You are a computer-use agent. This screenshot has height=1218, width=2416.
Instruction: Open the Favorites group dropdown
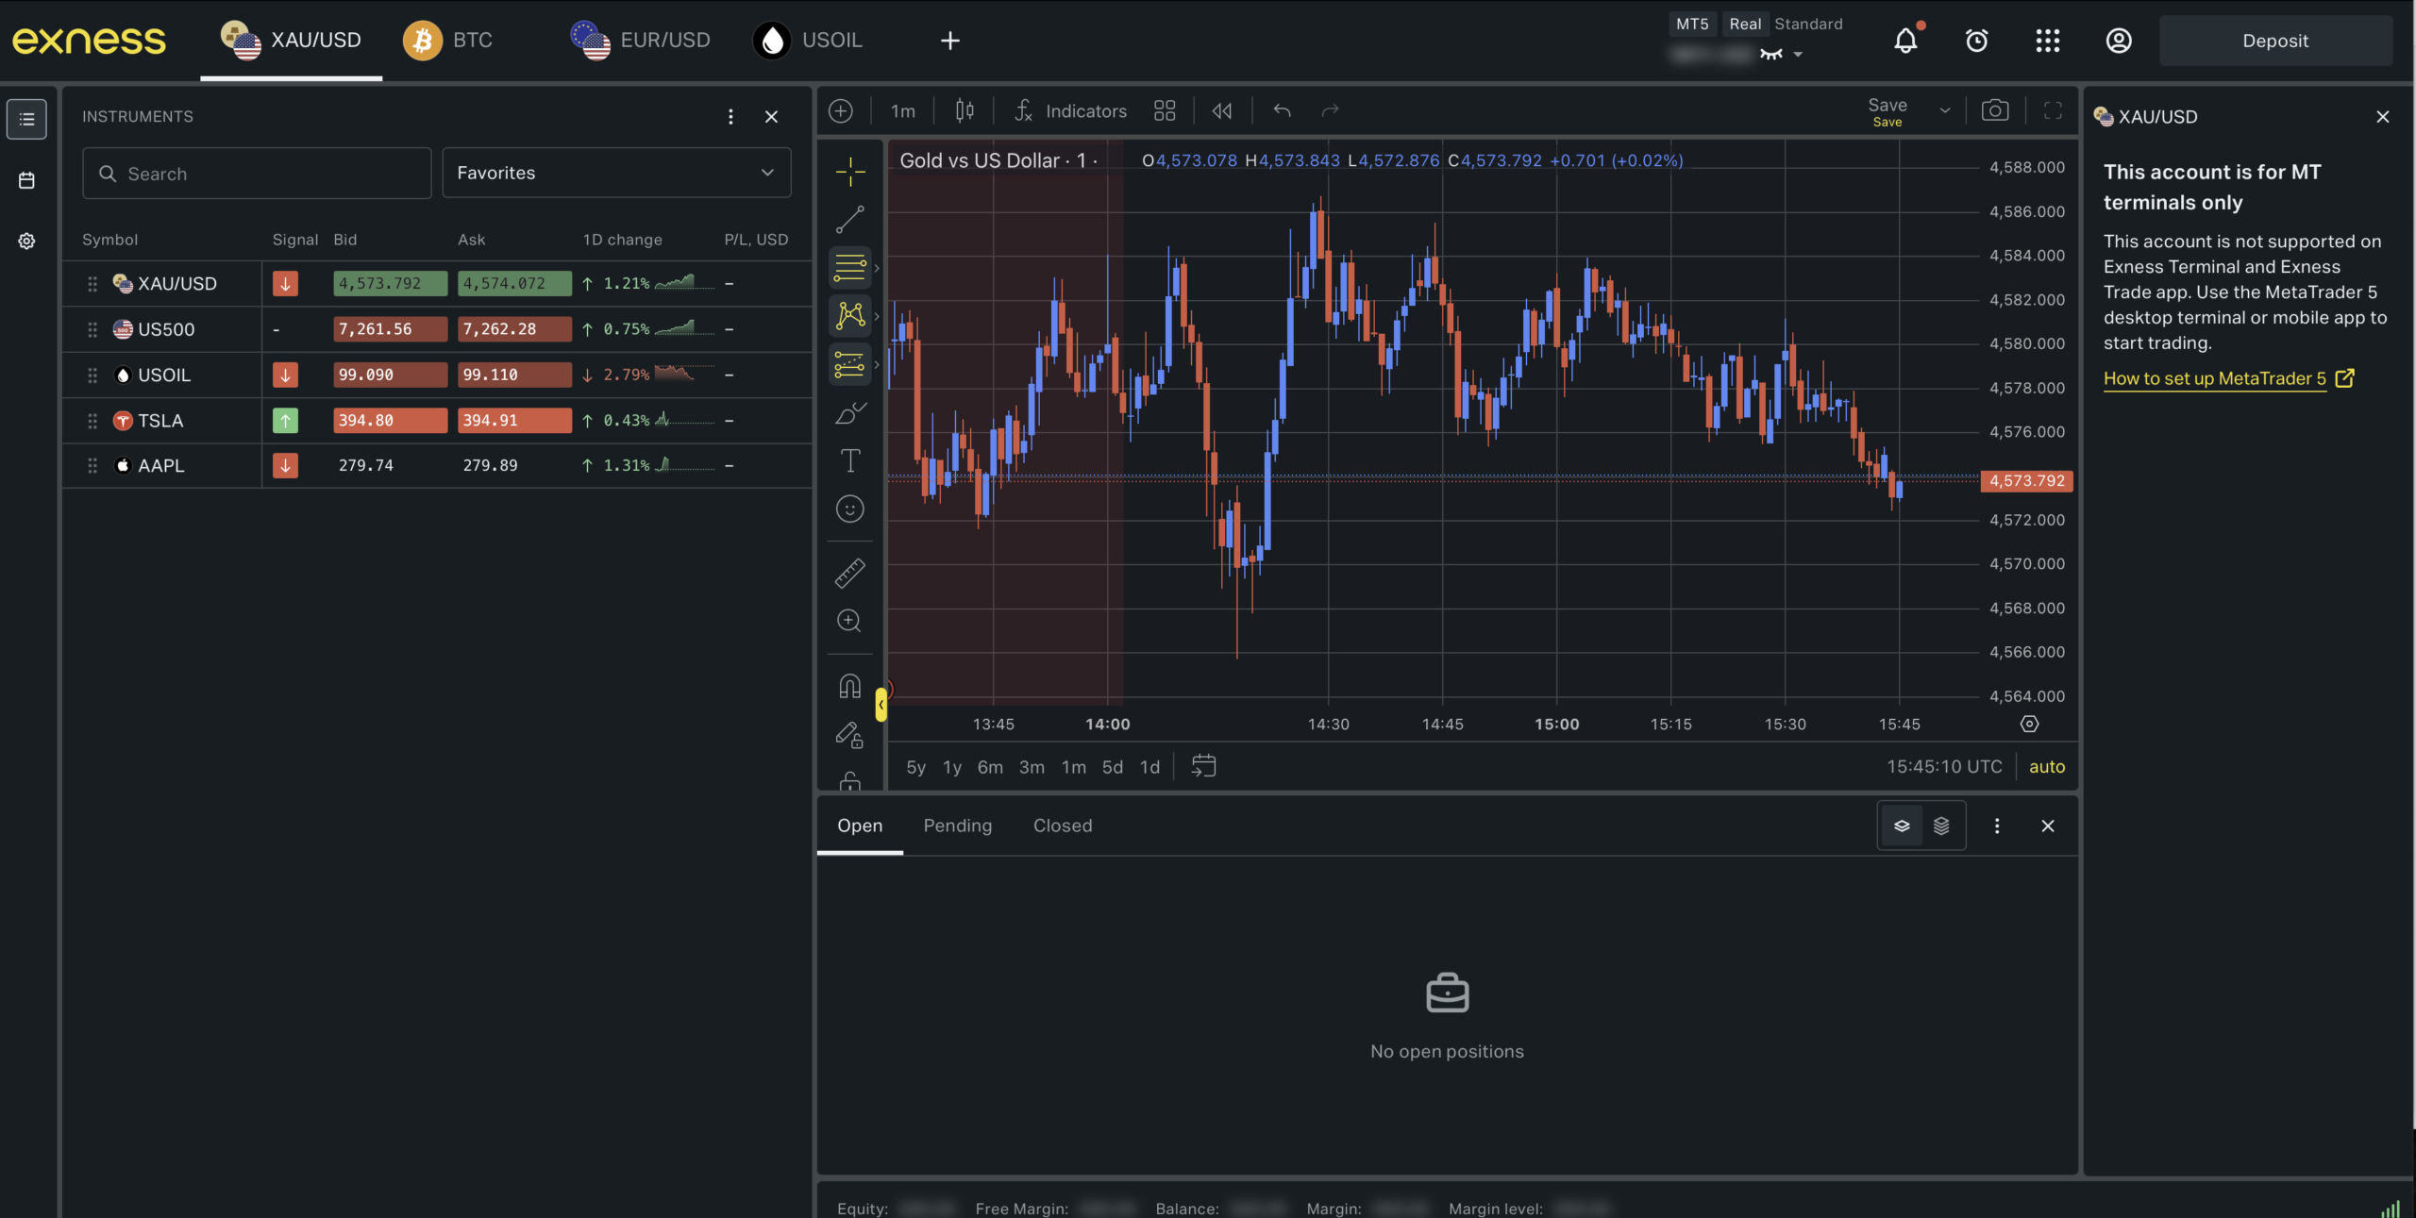pos(616,173)
